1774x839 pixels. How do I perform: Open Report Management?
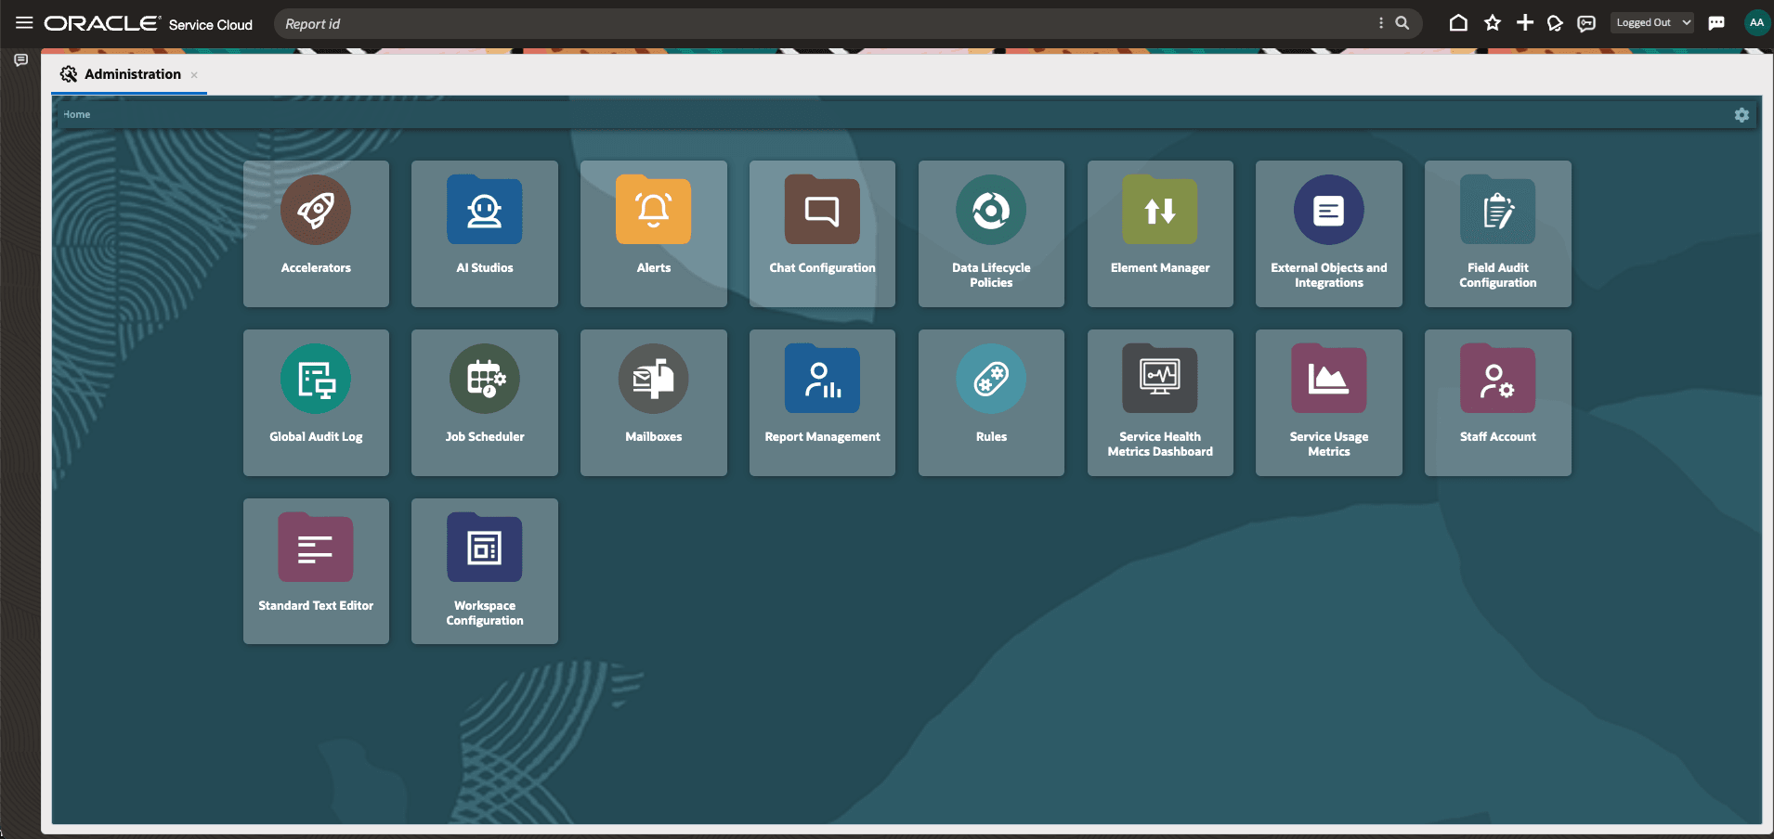point(822,403)
